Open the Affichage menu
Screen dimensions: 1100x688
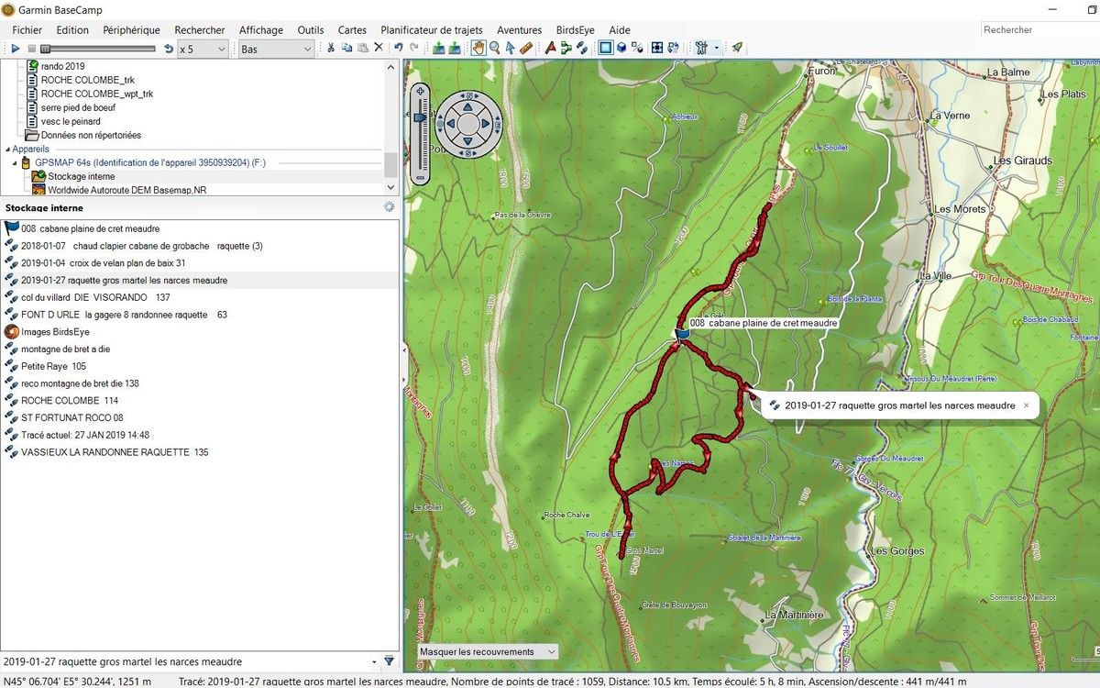point(261,29)
